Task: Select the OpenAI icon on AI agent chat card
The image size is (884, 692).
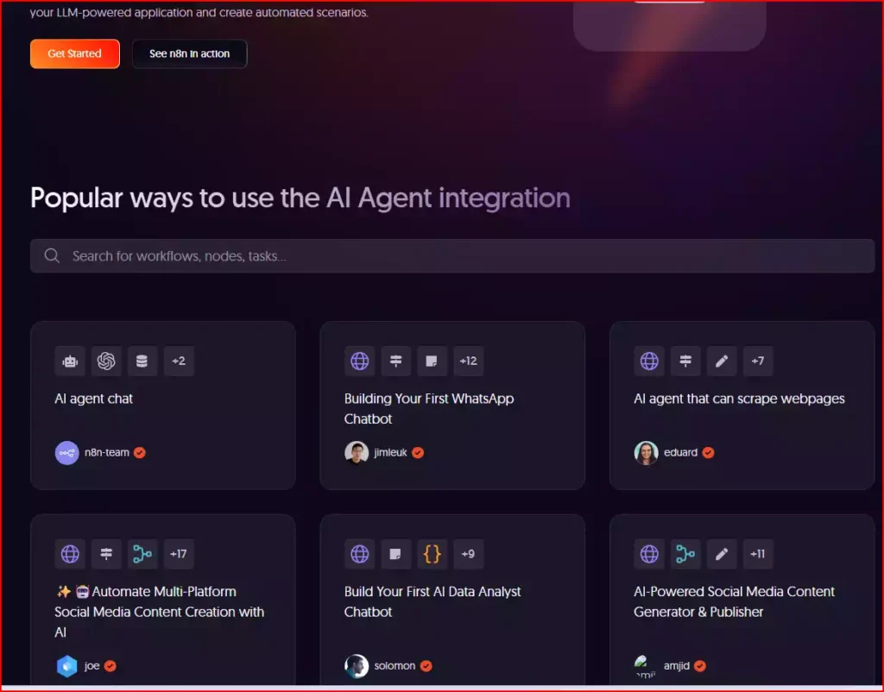Action: pos(106,361)
